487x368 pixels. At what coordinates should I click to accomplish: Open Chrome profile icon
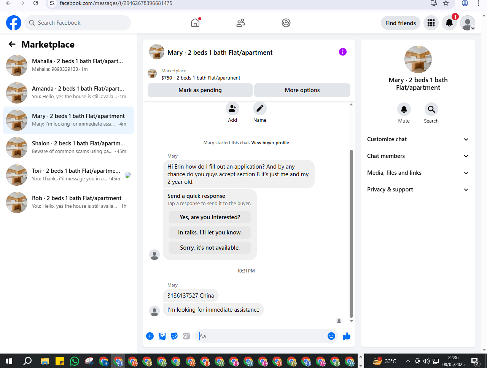click(465, 3)
